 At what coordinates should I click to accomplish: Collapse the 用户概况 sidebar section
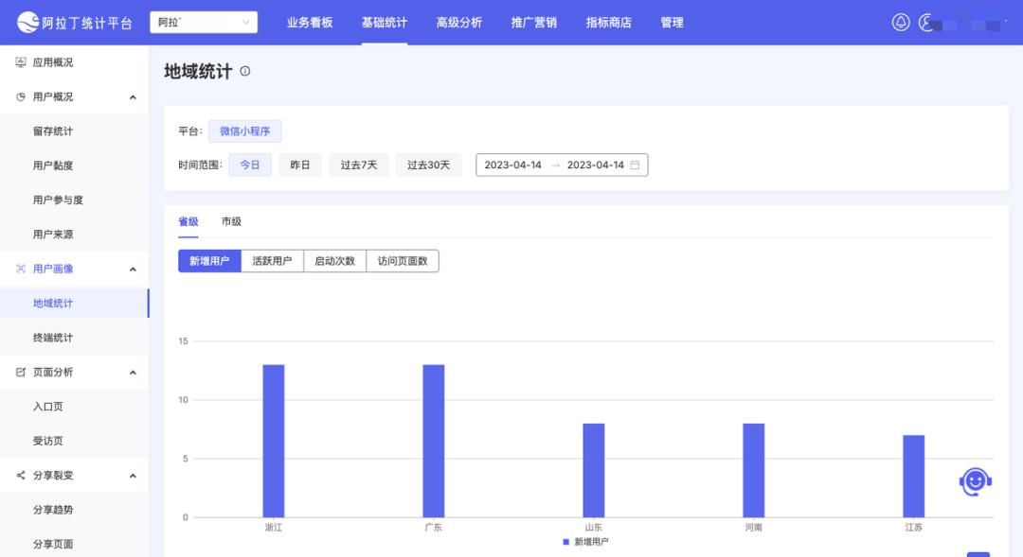[x=134, y=96]
